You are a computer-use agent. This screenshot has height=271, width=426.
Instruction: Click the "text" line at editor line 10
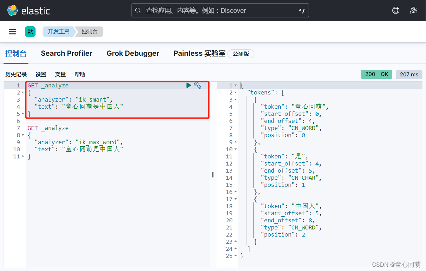point(79,149)
